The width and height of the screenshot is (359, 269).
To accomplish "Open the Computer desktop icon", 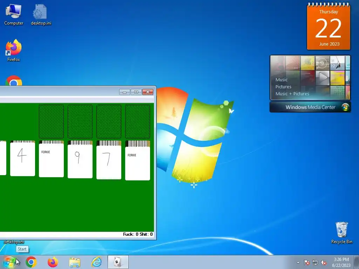I will coord(14,14).
